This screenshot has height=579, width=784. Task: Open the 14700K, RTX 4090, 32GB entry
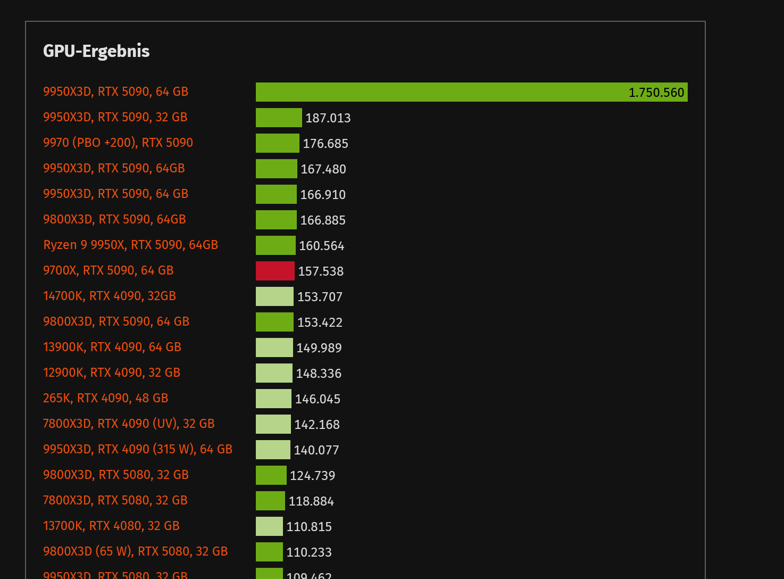click(109, 296)
